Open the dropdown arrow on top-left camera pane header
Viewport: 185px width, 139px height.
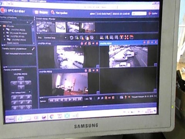pyautogui.click(x=93, y=43)
